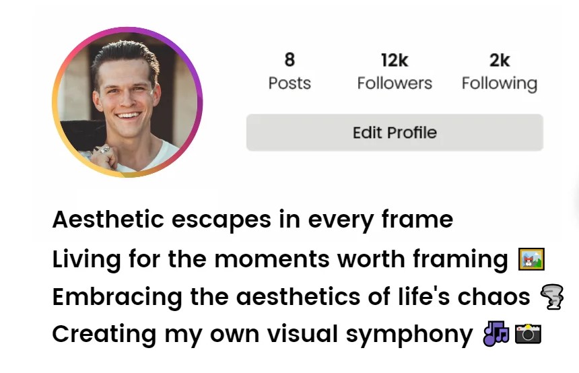The height and width of the screenshot is (373, 579).
Task: Open the profile picture story
Action: [127, 102]
